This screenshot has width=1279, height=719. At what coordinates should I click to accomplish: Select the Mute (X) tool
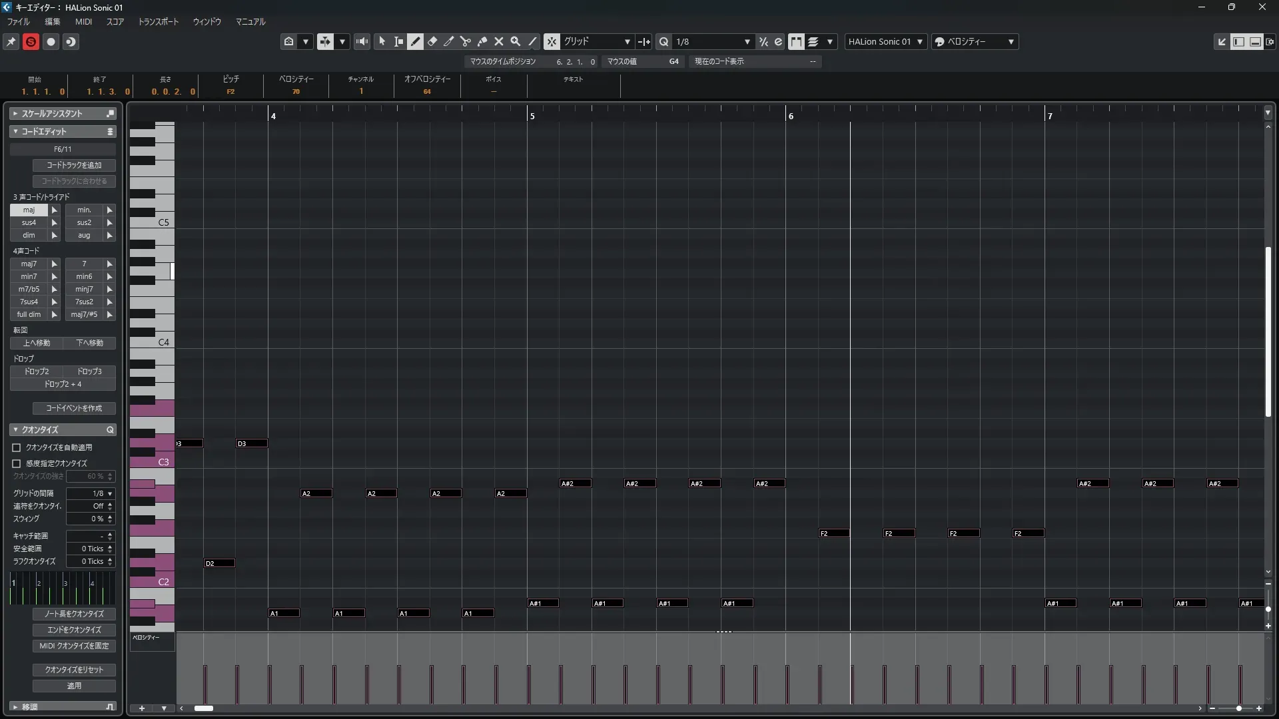point(499,41)
